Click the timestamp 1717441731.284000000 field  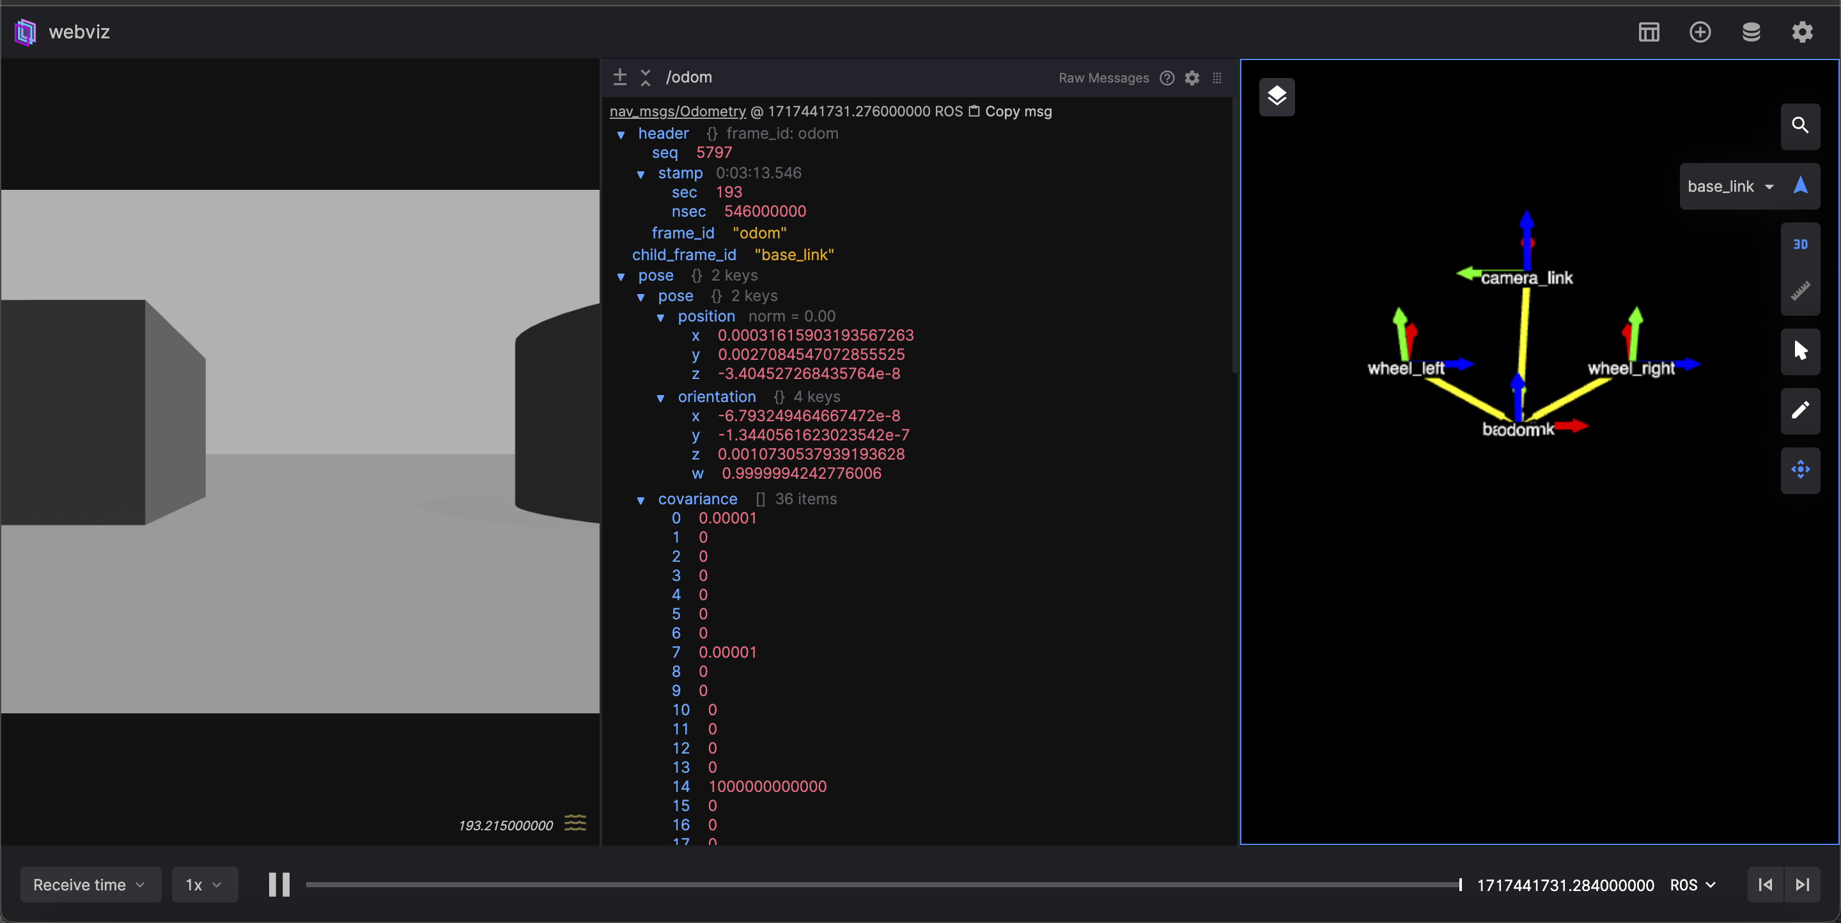1565,885
